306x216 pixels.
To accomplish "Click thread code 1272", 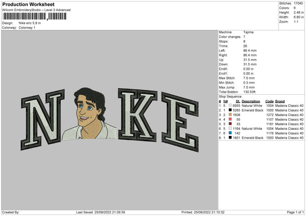I will (270, 115).
